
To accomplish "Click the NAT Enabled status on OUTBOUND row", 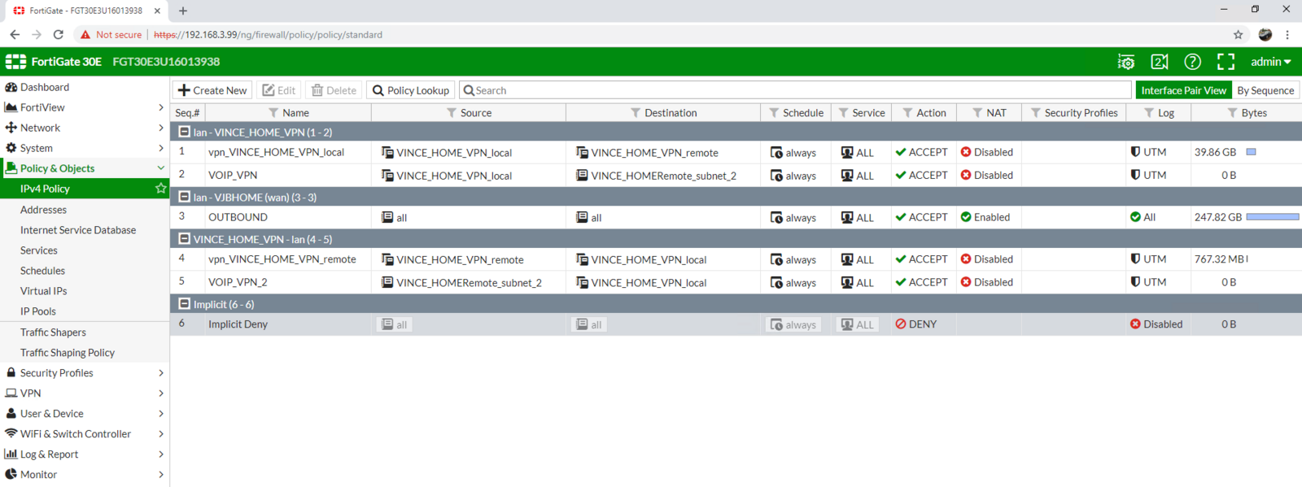I will tap(985, 217).
